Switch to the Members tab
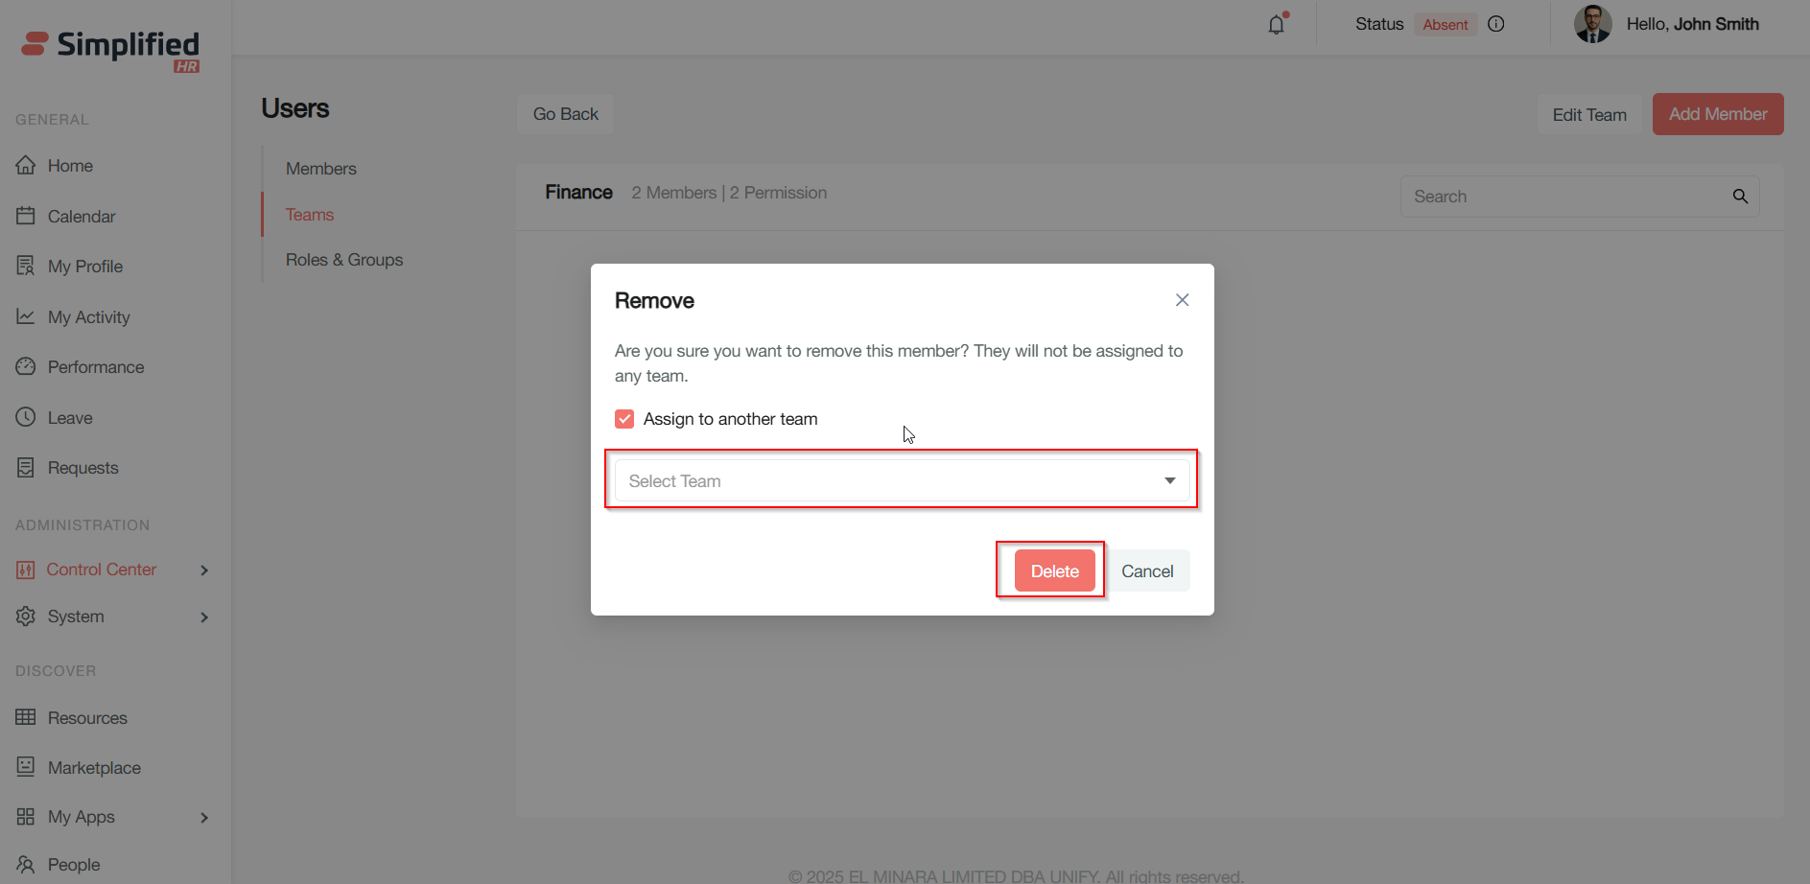Image resolution: width=1810 pixels, height=884 pixels. click(320, 169)
